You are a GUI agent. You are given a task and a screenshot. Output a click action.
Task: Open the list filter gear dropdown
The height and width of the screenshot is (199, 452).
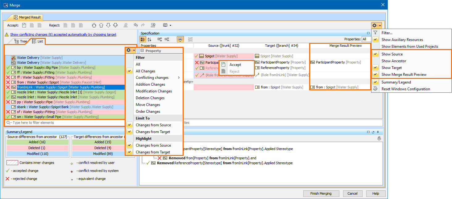click(130, 50)
